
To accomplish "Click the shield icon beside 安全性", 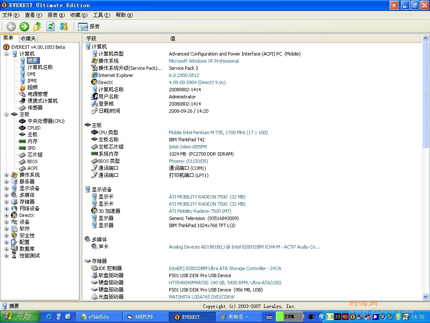I will point(14,236).
